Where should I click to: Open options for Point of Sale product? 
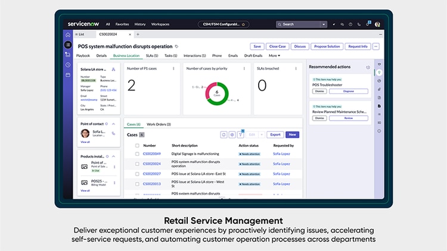114,167
